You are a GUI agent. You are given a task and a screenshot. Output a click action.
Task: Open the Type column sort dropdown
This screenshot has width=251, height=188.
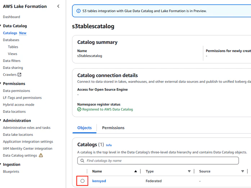pyautogui.click(x=189, y=171)
